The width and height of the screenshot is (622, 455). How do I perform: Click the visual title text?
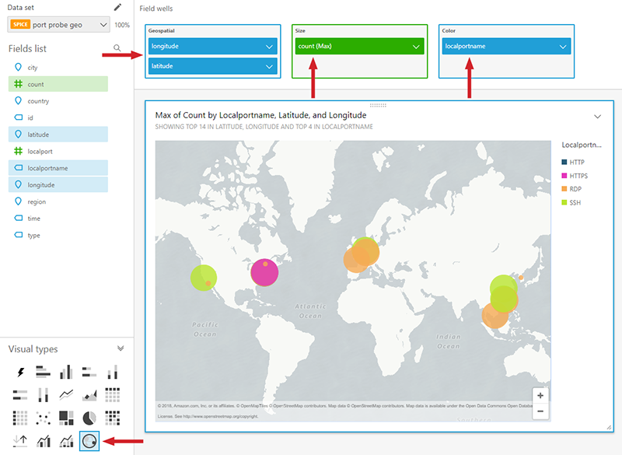(260, 115)
